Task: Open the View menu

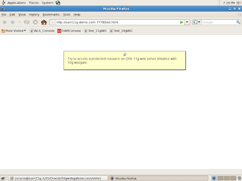Action: [x=22, y=14]
